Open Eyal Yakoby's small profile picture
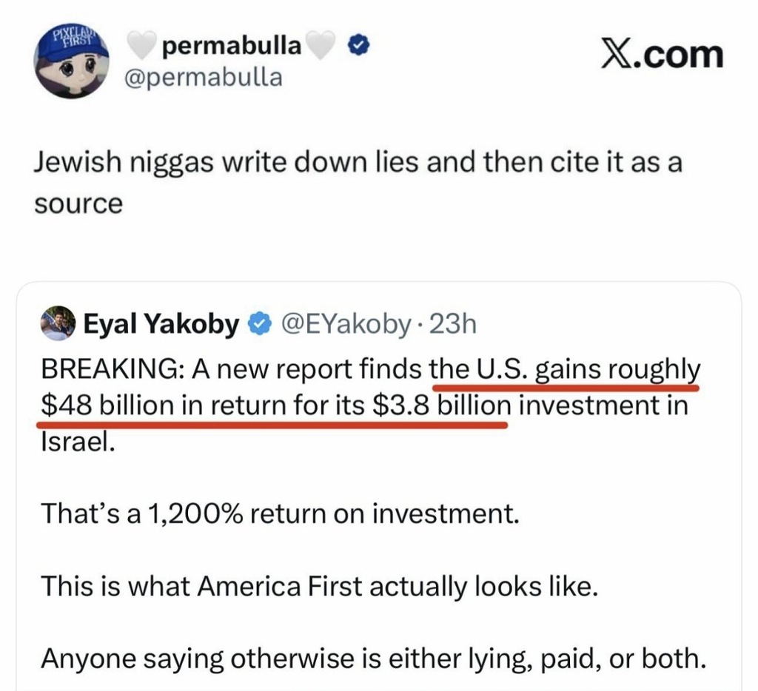758x691 pixels. 57,324
